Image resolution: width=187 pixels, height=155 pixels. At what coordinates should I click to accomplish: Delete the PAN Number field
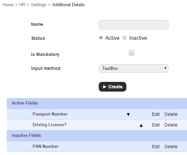click(x=171, y=147)
